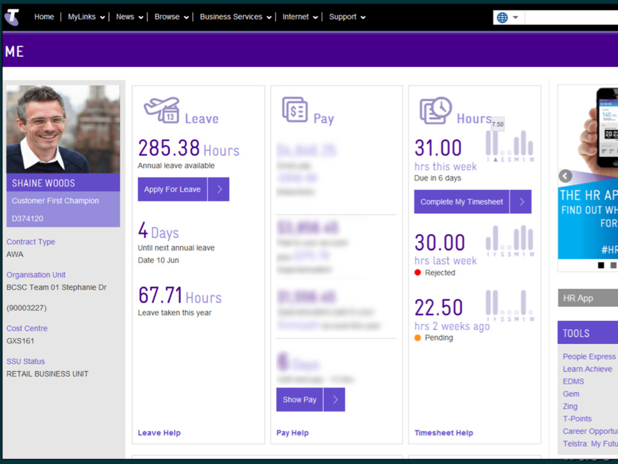The width and height of the screenshot is (618, 464).
Task: Click the 30.00 hrs last week value
Action: (440, 242)
